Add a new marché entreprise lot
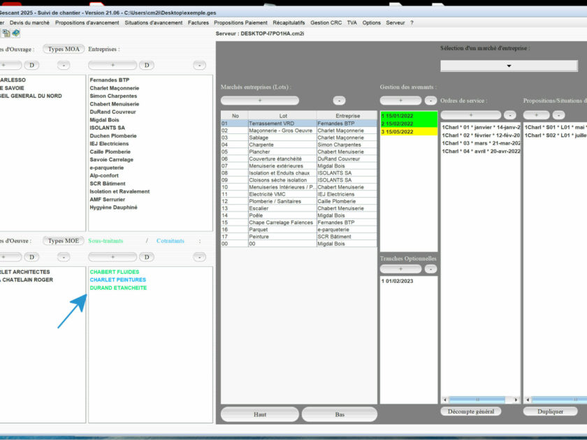Viewport: 587px width, 440px height. point(260,101)
